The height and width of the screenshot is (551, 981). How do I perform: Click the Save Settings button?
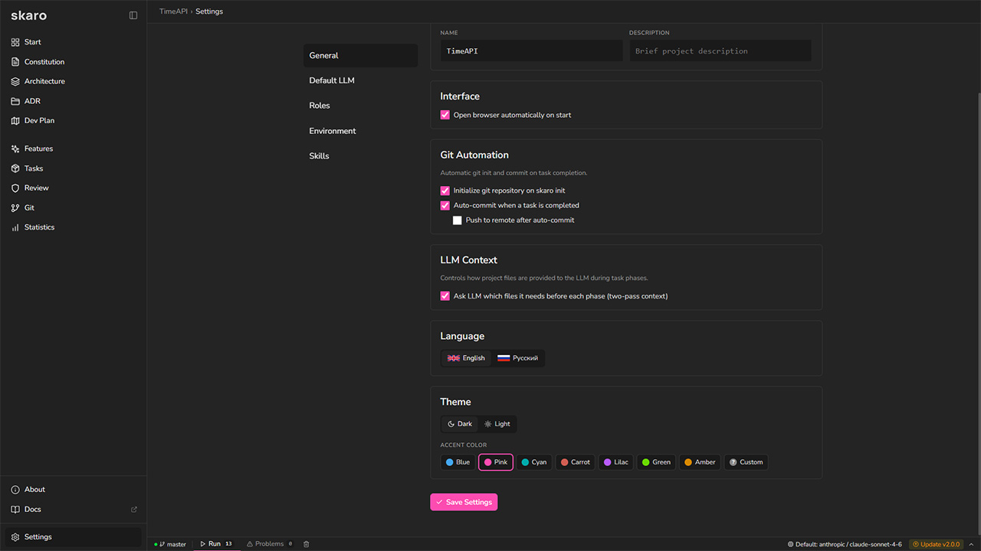(464, 502)
